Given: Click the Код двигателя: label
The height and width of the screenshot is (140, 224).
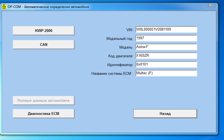Looking at the screenshot, I should pyautogui.click(x=120, y=56).
